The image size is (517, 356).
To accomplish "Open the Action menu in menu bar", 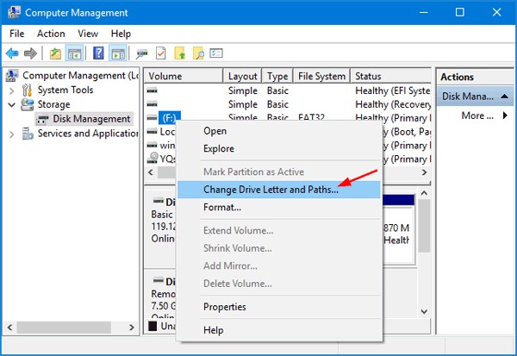I will [51, 34].
